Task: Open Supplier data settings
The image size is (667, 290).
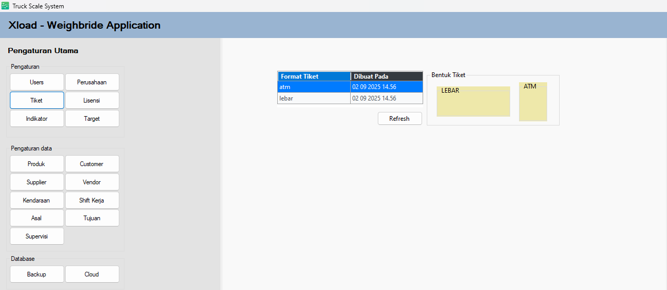Action: (37, 182)
